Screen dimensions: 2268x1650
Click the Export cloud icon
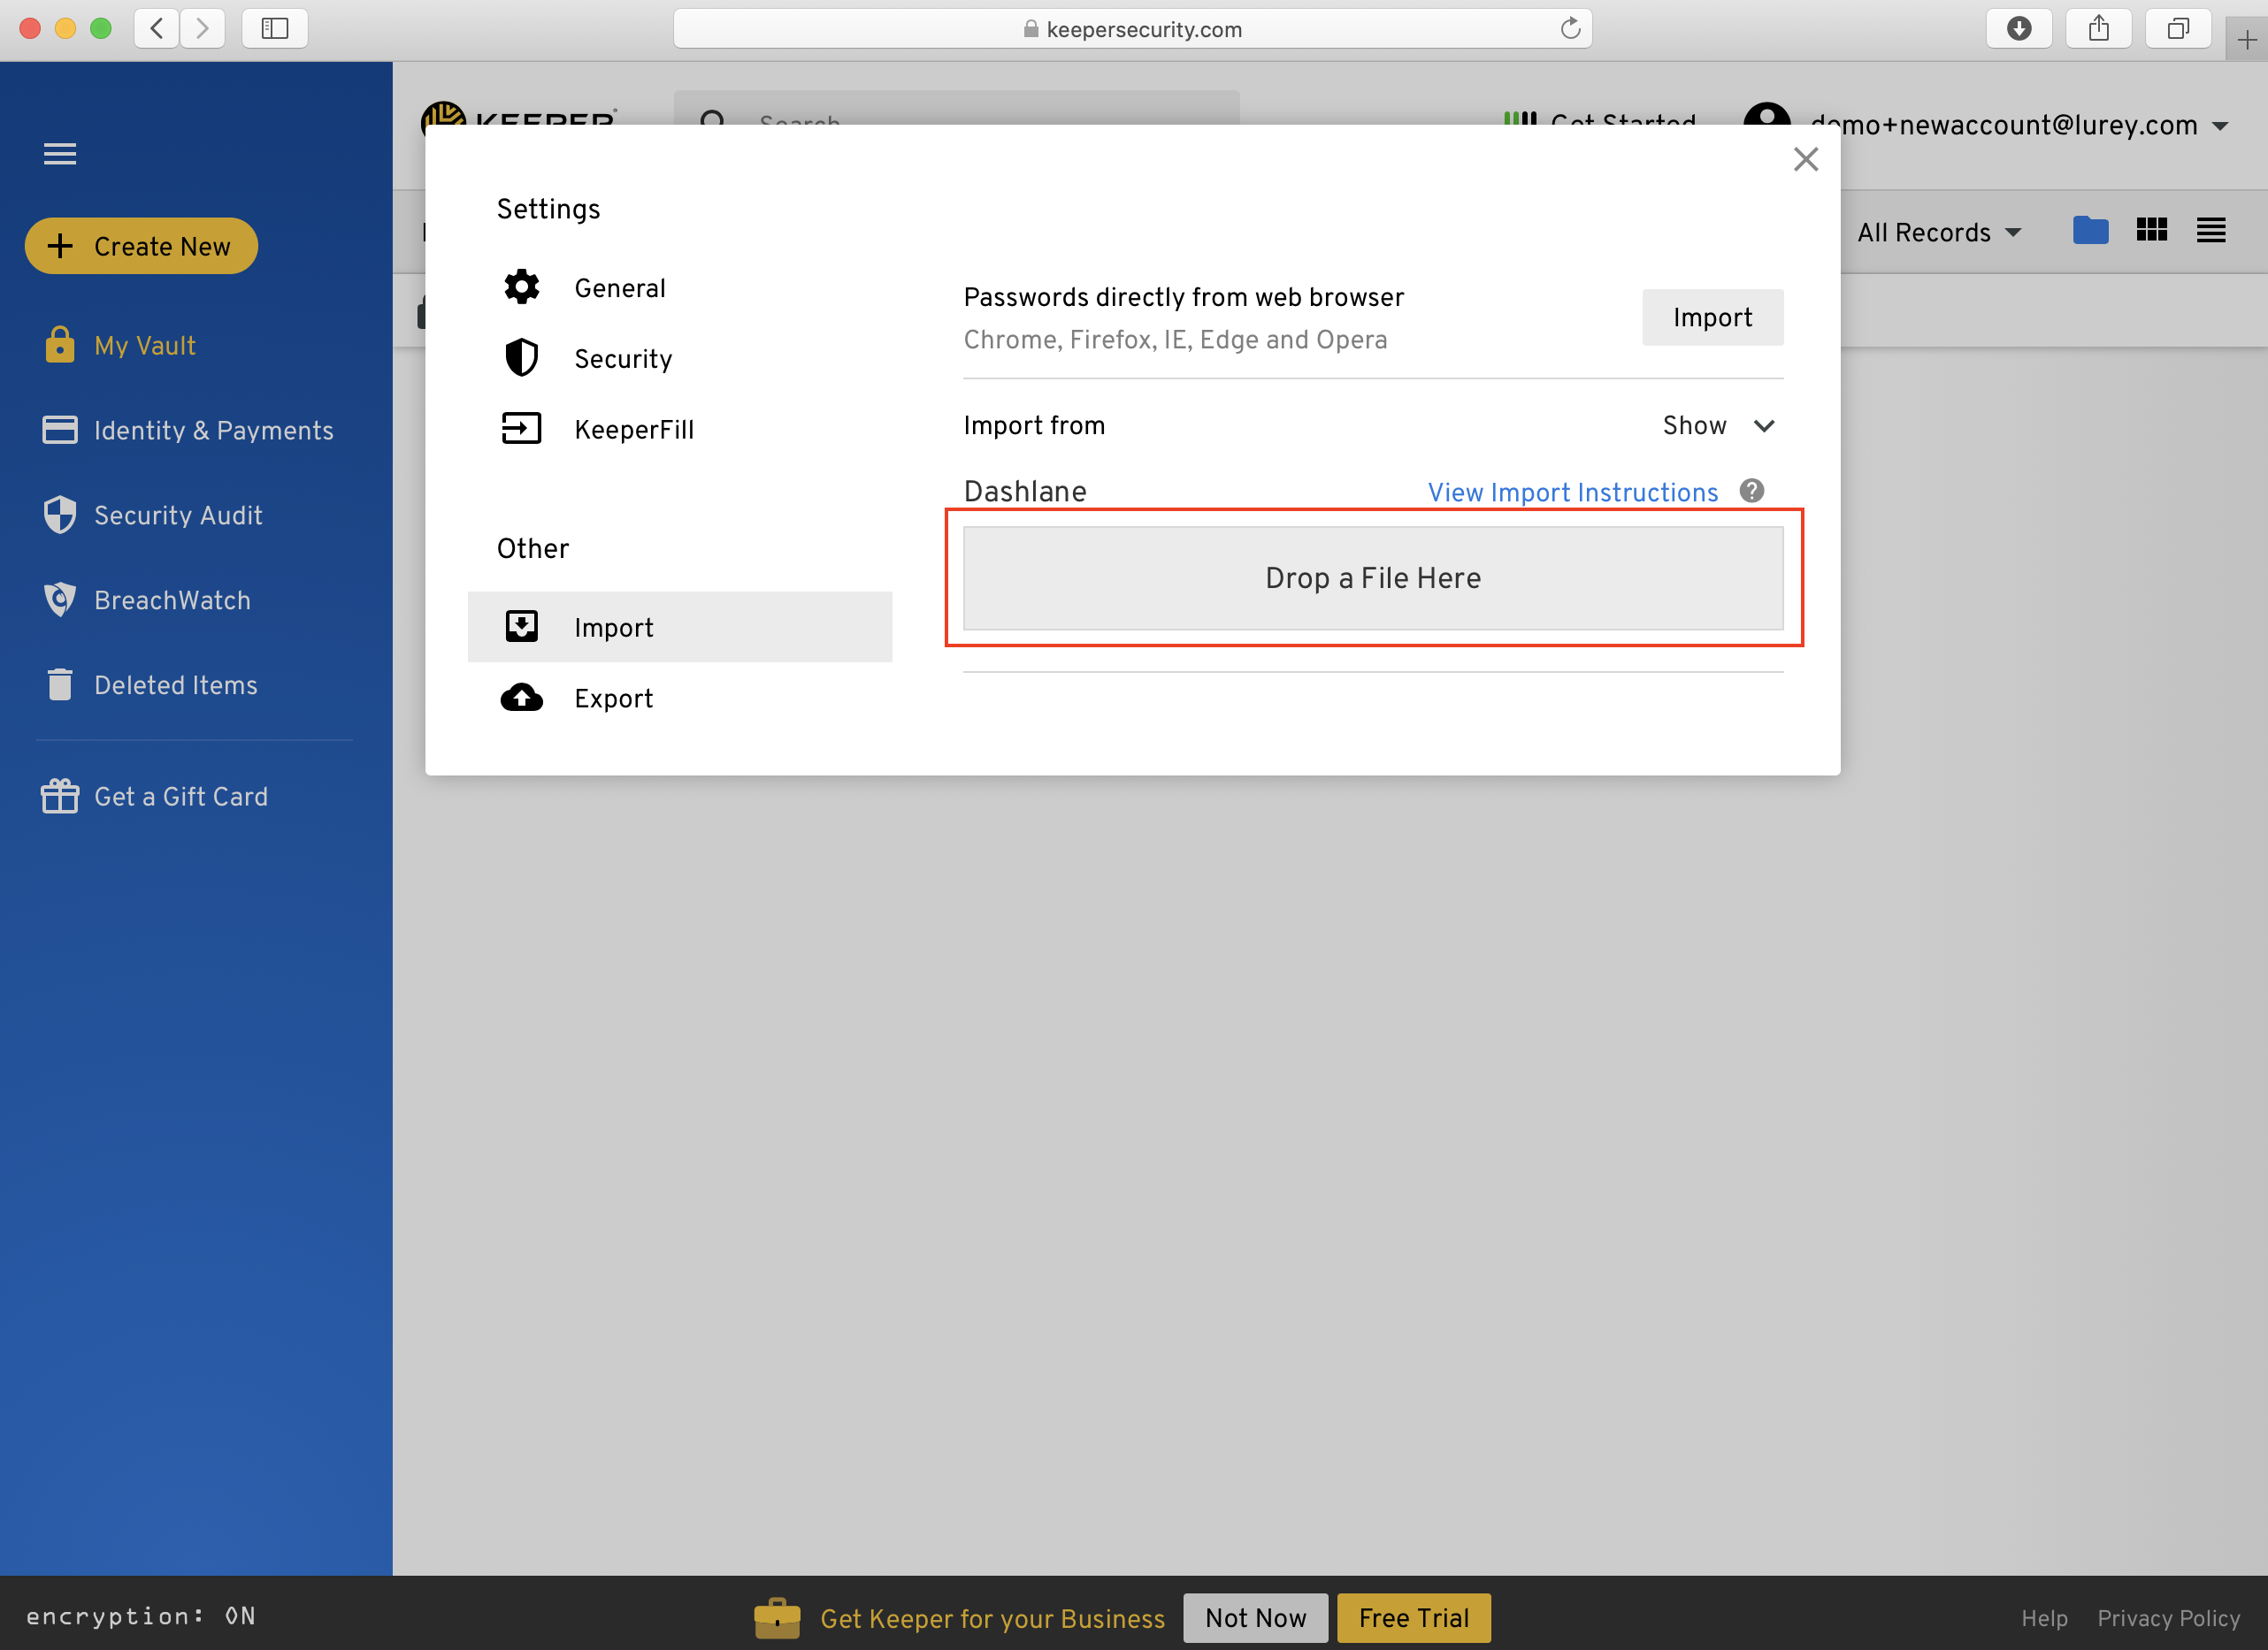(521, 698)
